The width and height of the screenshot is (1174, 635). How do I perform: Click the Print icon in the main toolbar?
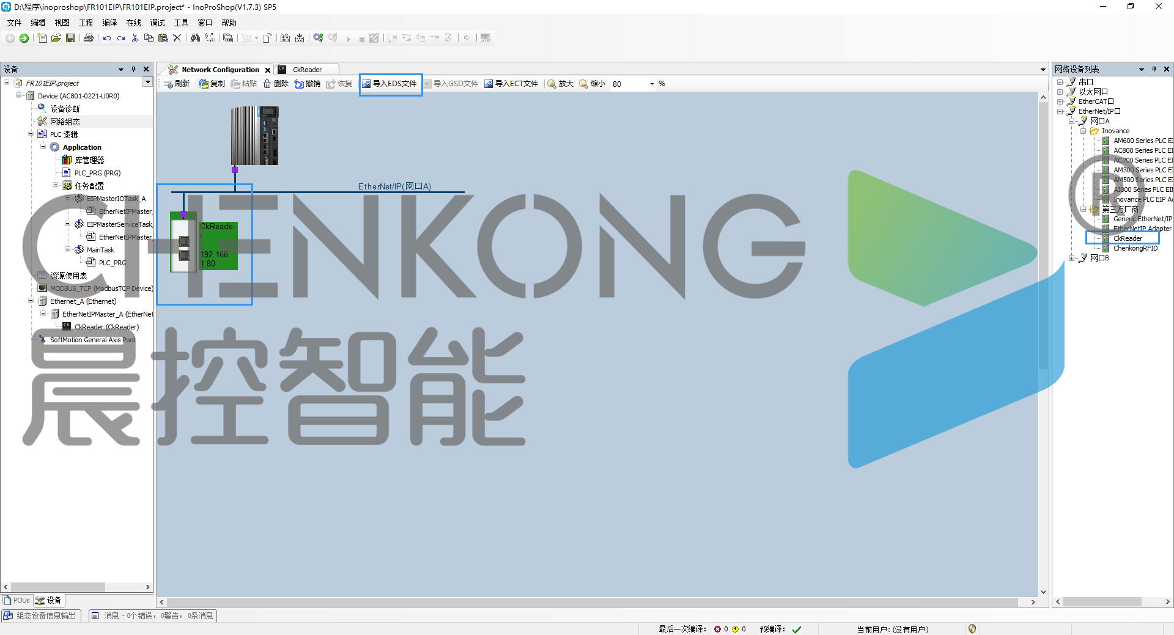pyautogui.click(x=89, y=38)
